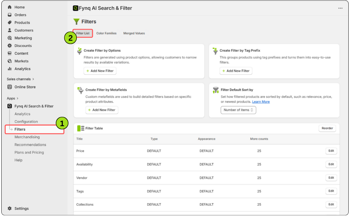The image size is (350, 216).
Task: Click the Filter Default Sort by icon
Action: [x=216, y=90]
